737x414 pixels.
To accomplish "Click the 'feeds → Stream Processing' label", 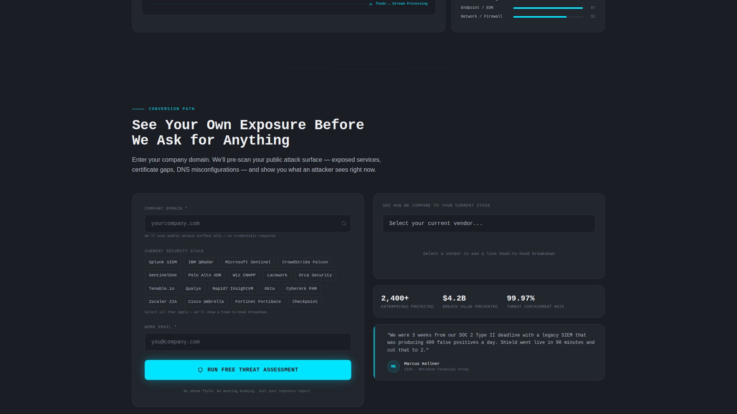I will (402, 3).
